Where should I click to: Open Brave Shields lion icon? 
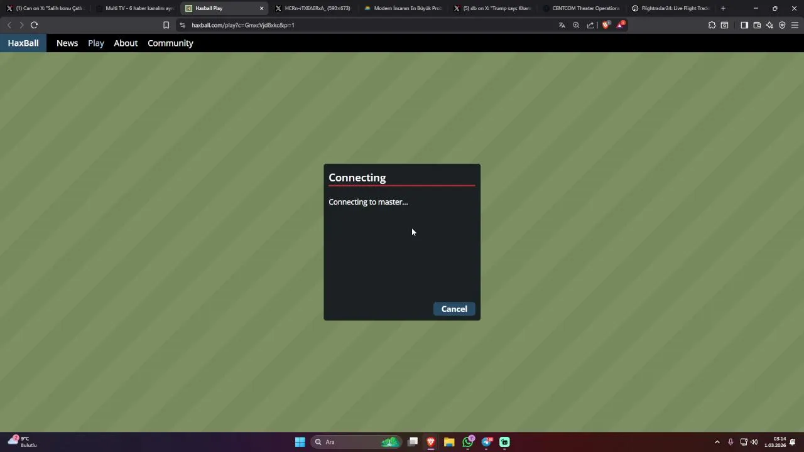(x=606, y=25)
